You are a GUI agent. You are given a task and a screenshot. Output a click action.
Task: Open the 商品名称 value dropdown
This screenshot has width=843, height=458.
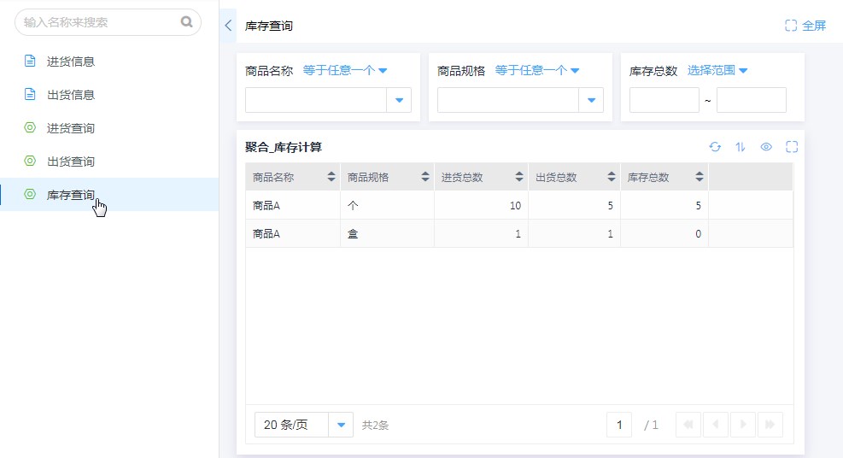[x=399, y=101]
